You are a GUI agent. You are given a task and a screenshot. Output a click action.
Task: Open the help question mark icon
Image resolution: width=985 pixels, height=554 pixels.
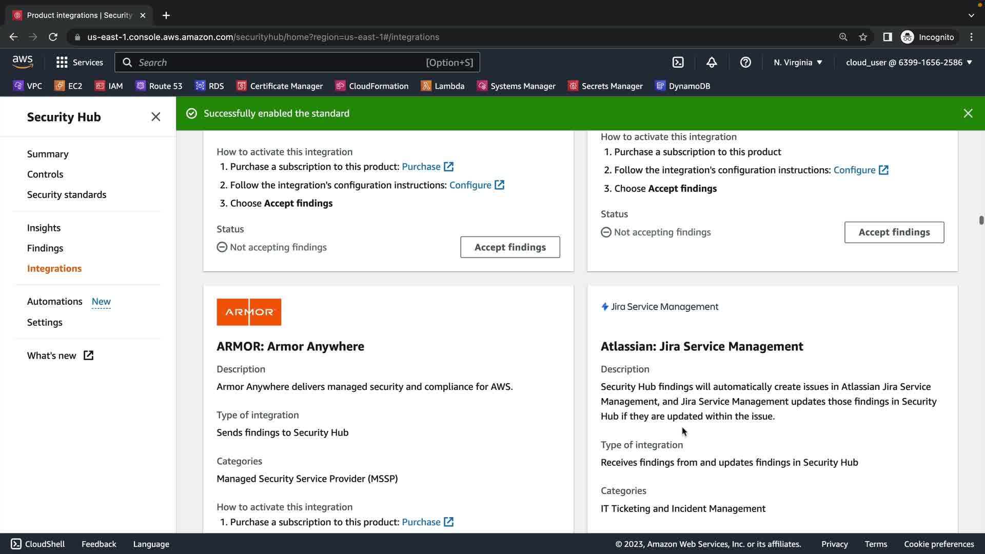pyautogui.click(x=745, y=63)
